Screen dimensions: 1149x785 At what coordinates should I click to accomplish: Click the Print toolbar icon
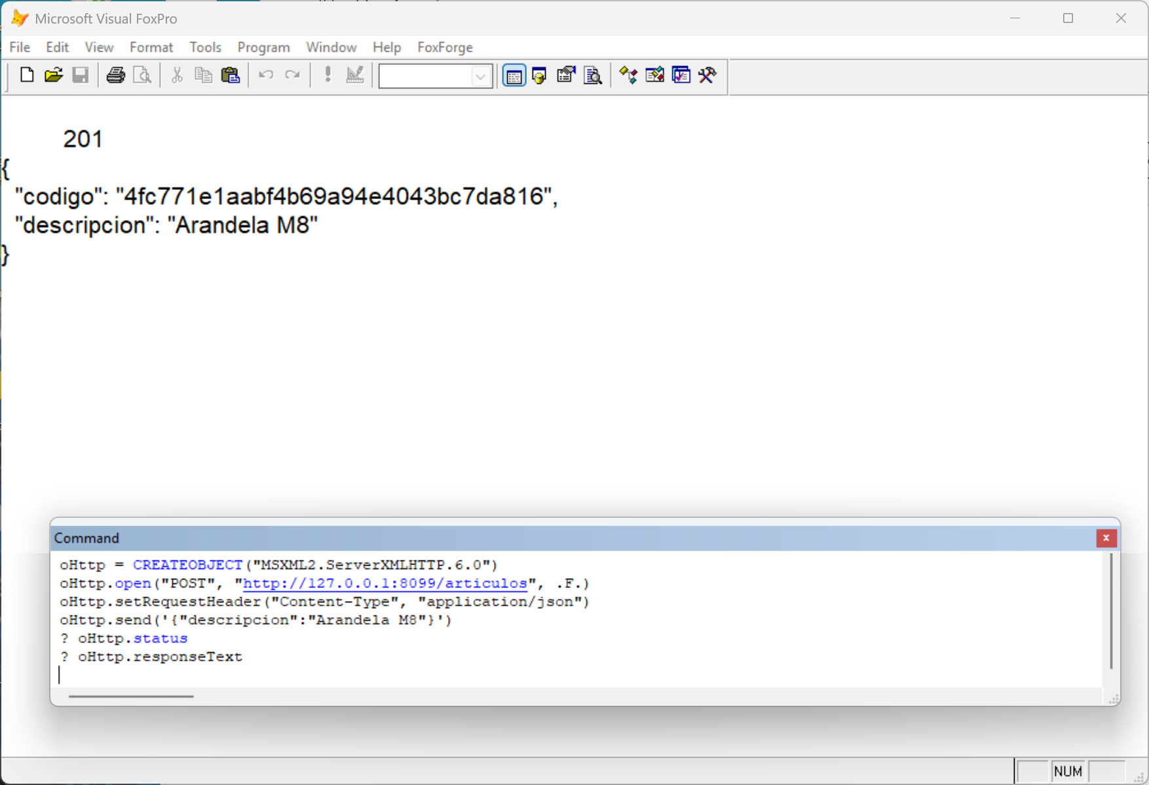pyautogui.click(x=116, y=75)
